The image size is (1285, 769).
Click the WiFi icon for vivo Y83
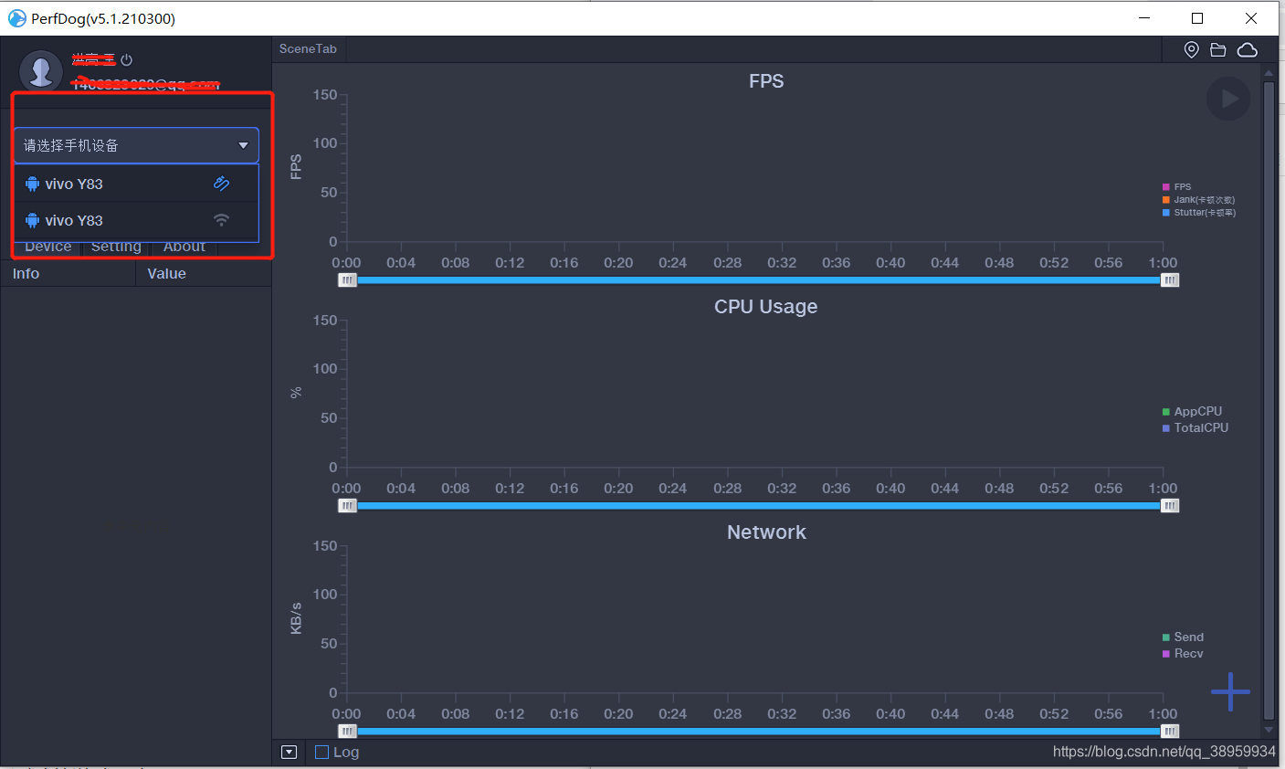click(221, 220)
